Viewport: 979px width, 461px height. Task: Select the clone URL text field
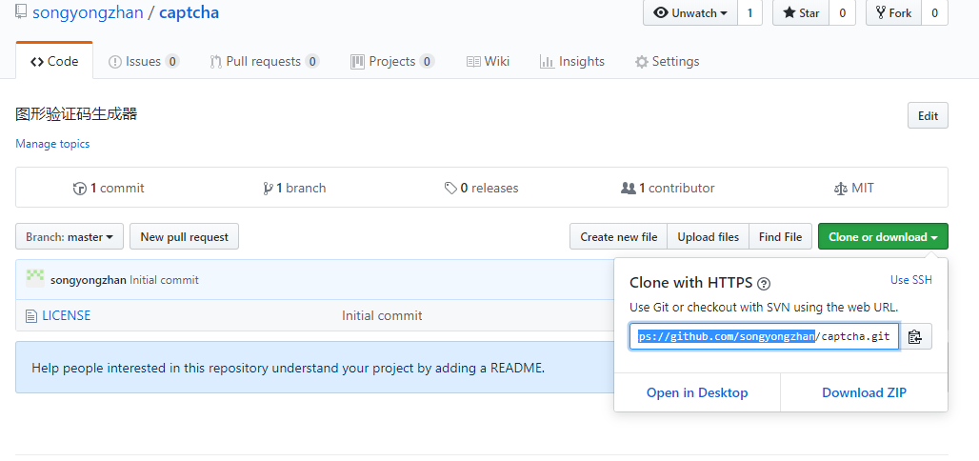tap(764, 336)
